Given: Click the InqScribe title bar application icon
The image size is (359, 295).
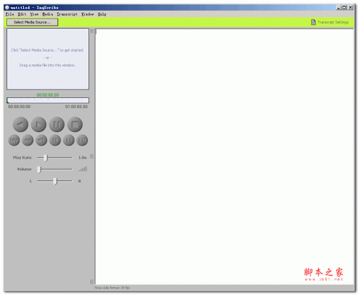Looking at the screenshot, I should 7,7.
